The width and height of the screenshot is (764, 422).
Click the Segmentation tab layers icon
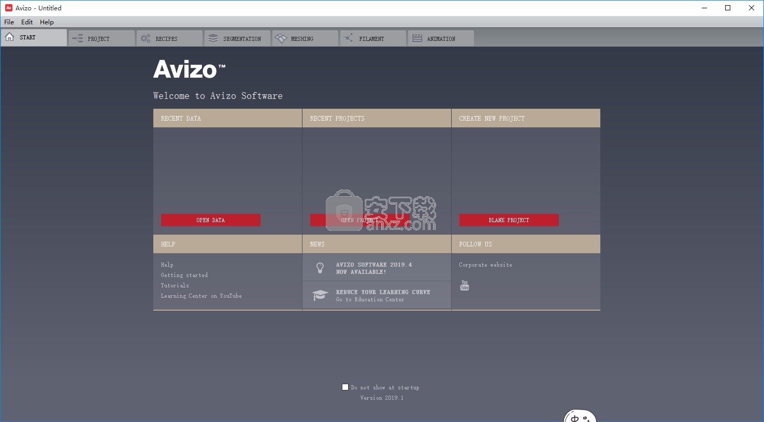(213, 38)
